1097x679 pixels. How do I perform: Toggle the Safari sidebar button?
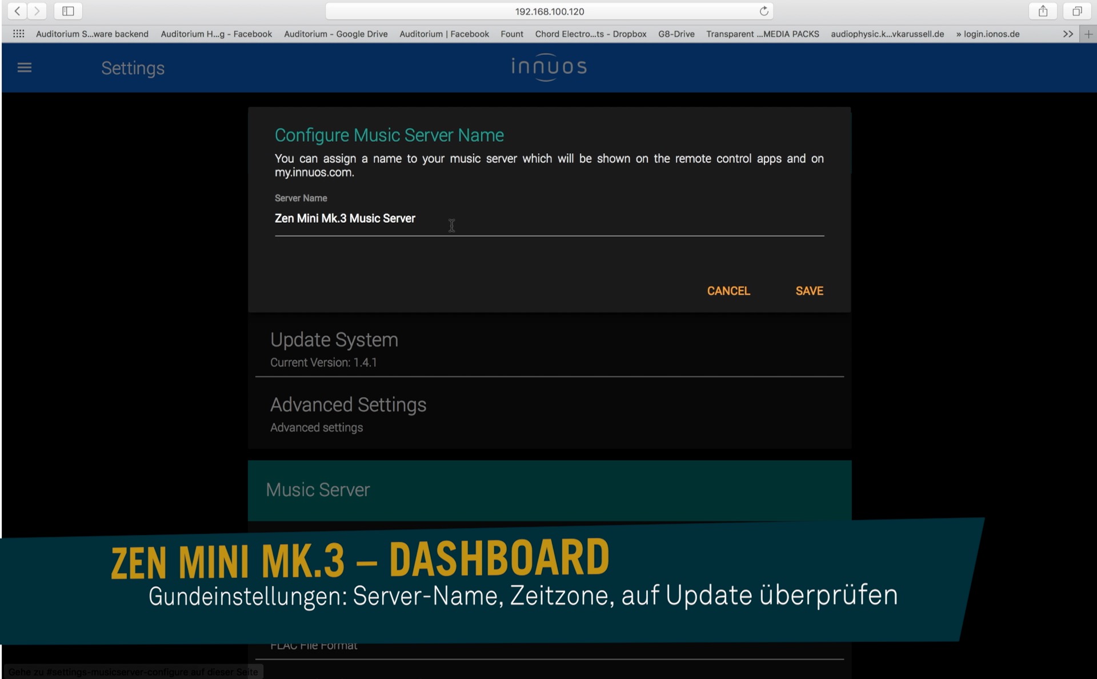click(68, 11)
